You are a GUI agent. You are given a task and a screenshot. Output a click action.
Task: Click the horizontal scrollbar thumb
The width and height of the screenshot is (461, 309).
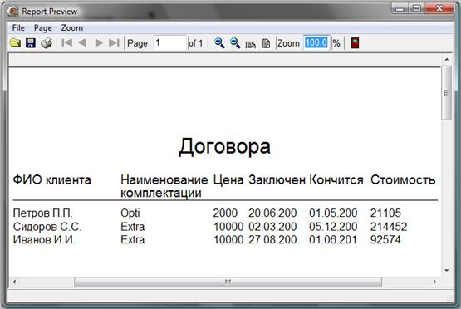point(228,282)
